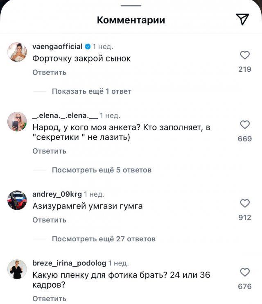Tap the verified badge beside vaengaofficial
Image resolution: width=262 pixels, height=304 pixels.
click(x=88, y=47)
